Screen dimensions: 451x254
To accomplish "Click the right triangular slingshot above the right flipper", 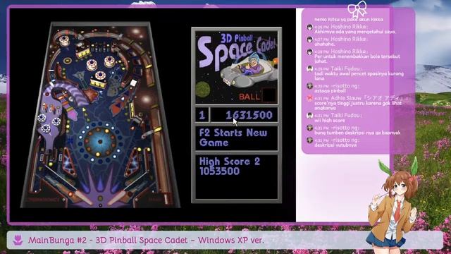I will 133,162.
